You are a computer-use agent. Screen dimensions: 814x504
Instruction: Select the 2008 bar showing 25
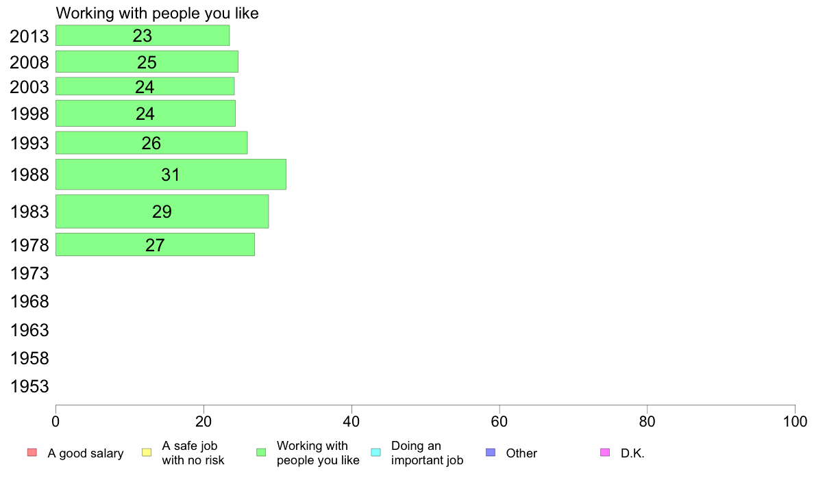pos(147,62)
